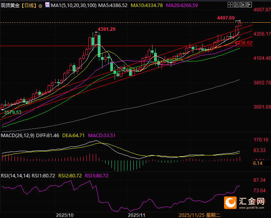The image size is (271, 218).
Task: Click the 2025/11 date axis label
Action: click(136, 215)
